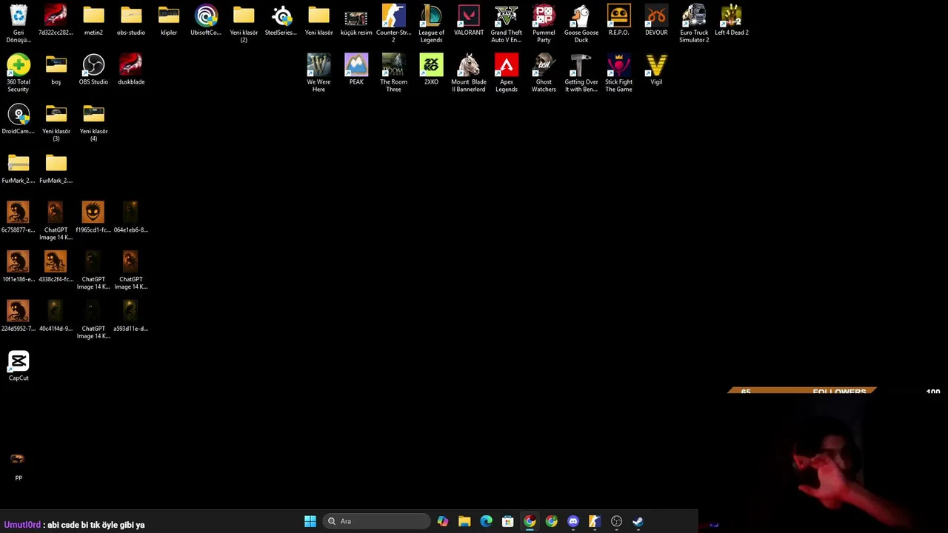Select Stick Fight The Game icon
948x533 pixels.
618,73
